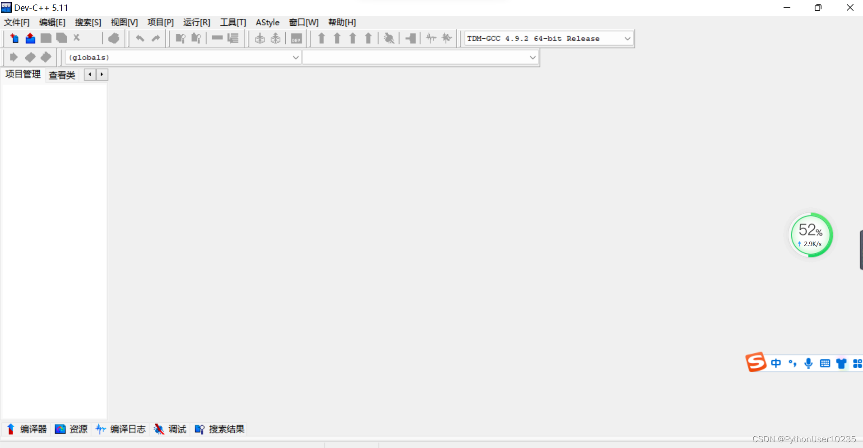This screenshot has height=448, width=863.
Task: Create a new source file
Action: point(14,38)
